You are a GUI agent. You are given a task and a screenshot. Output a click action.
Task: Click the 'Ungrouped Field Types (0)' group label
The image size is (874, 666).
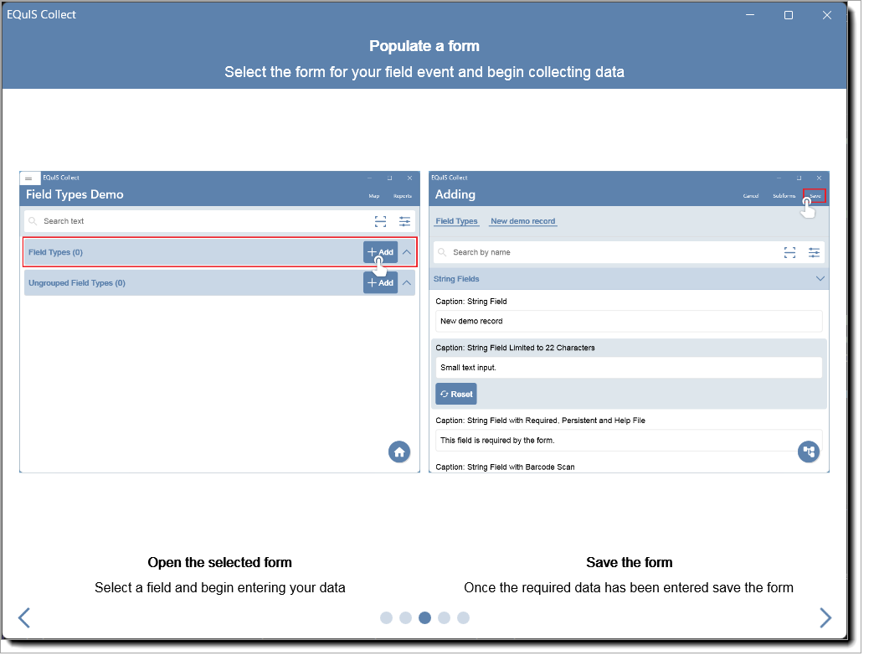click(77, 283)
